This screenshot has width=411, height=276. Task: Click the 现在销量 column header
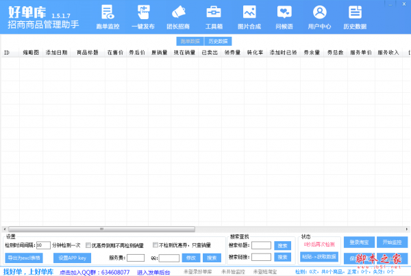pyautogui.click(x=184, y=53)
